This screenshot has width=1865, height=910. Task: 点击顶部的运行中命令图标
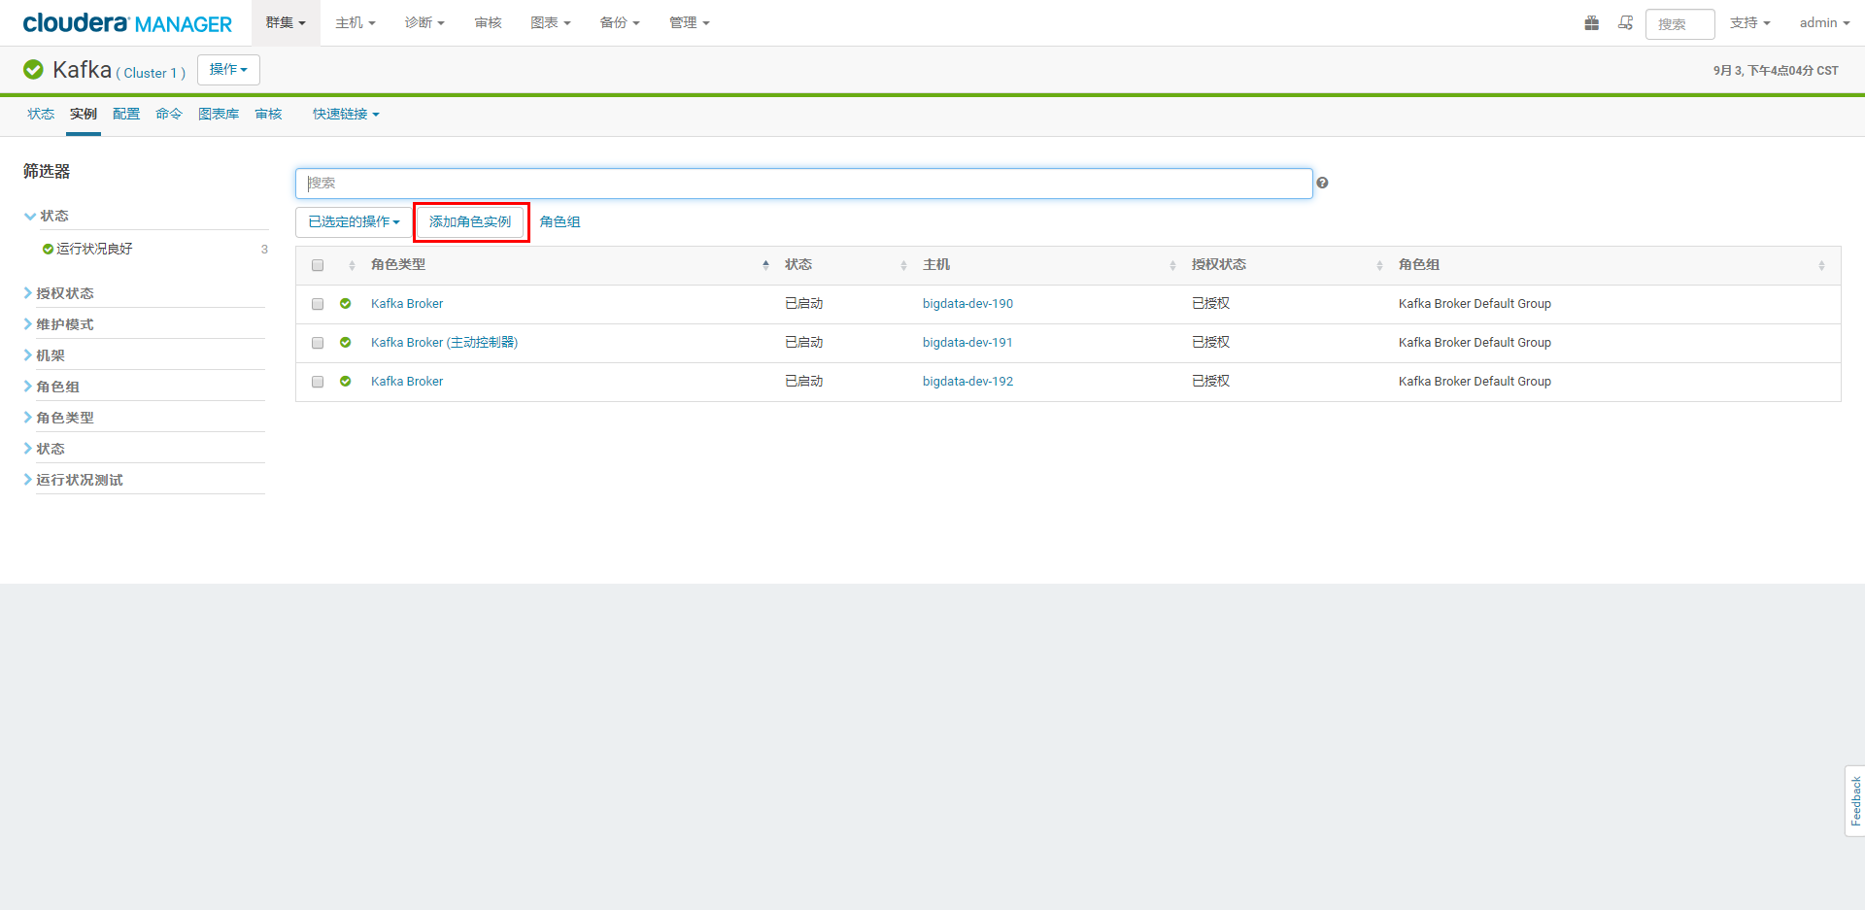[1626, 22]
